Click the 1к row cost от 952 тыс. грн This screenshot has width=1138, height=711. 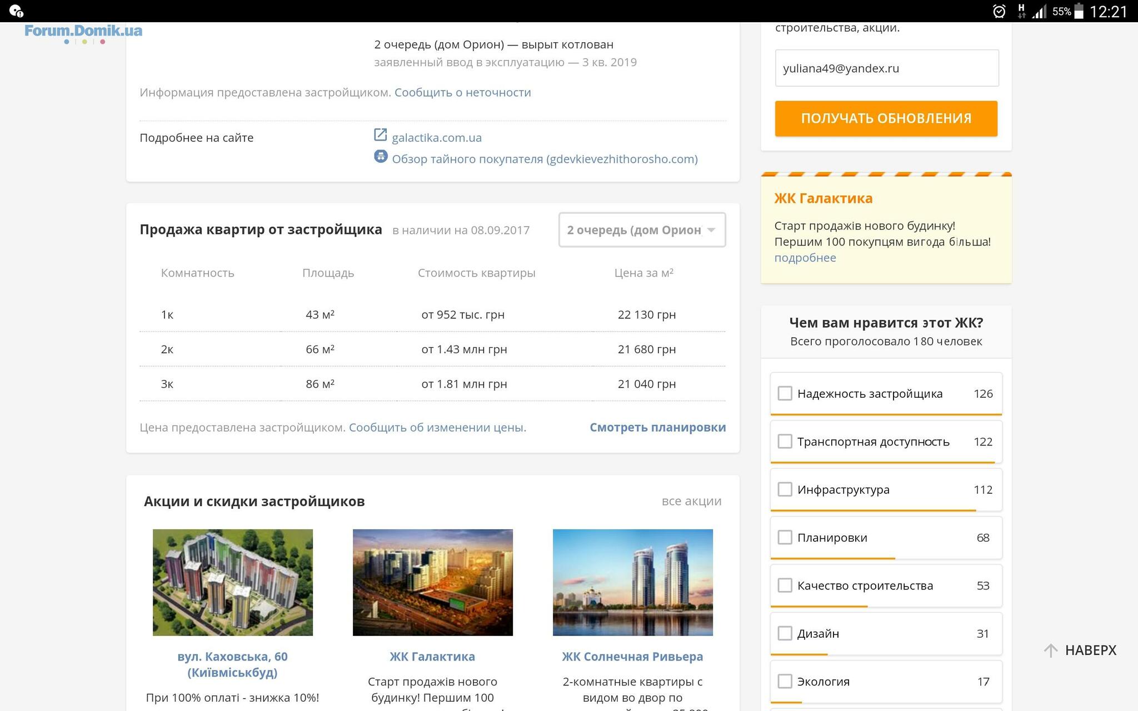tap(463, 314)
